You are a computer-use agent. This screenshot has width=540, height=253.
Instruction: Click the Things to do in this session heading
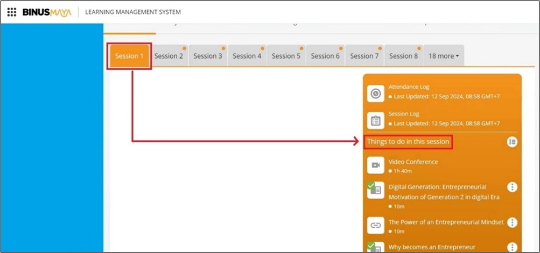[408, 142]
